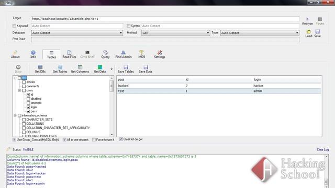Check the comments table checkbox
Viewport: 335px width, 188px height.
click(x=24, y=86)
